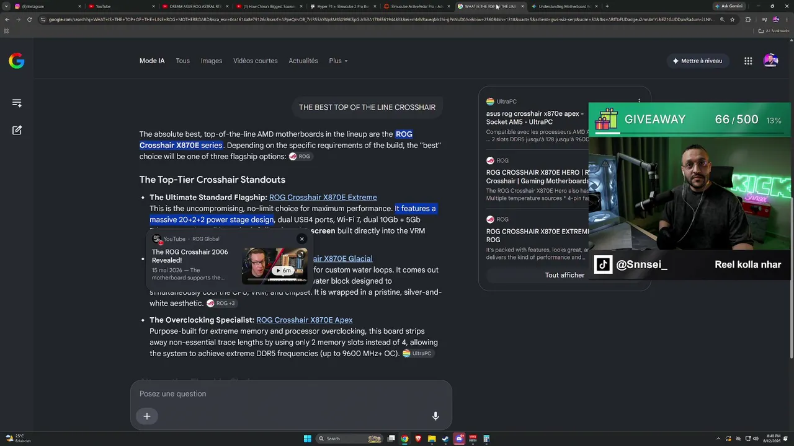Open the weather widget showing 25°C
This screenshot has height=446, width=794.
coord(18,439)
